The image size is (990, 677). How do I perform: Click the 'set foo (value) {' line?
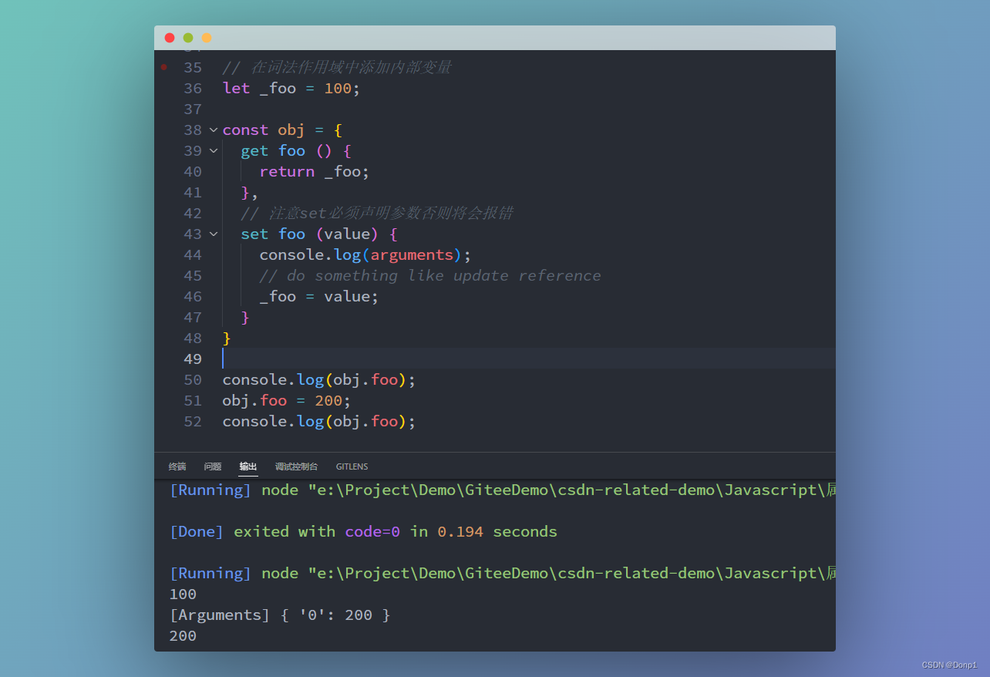[319, 234]
